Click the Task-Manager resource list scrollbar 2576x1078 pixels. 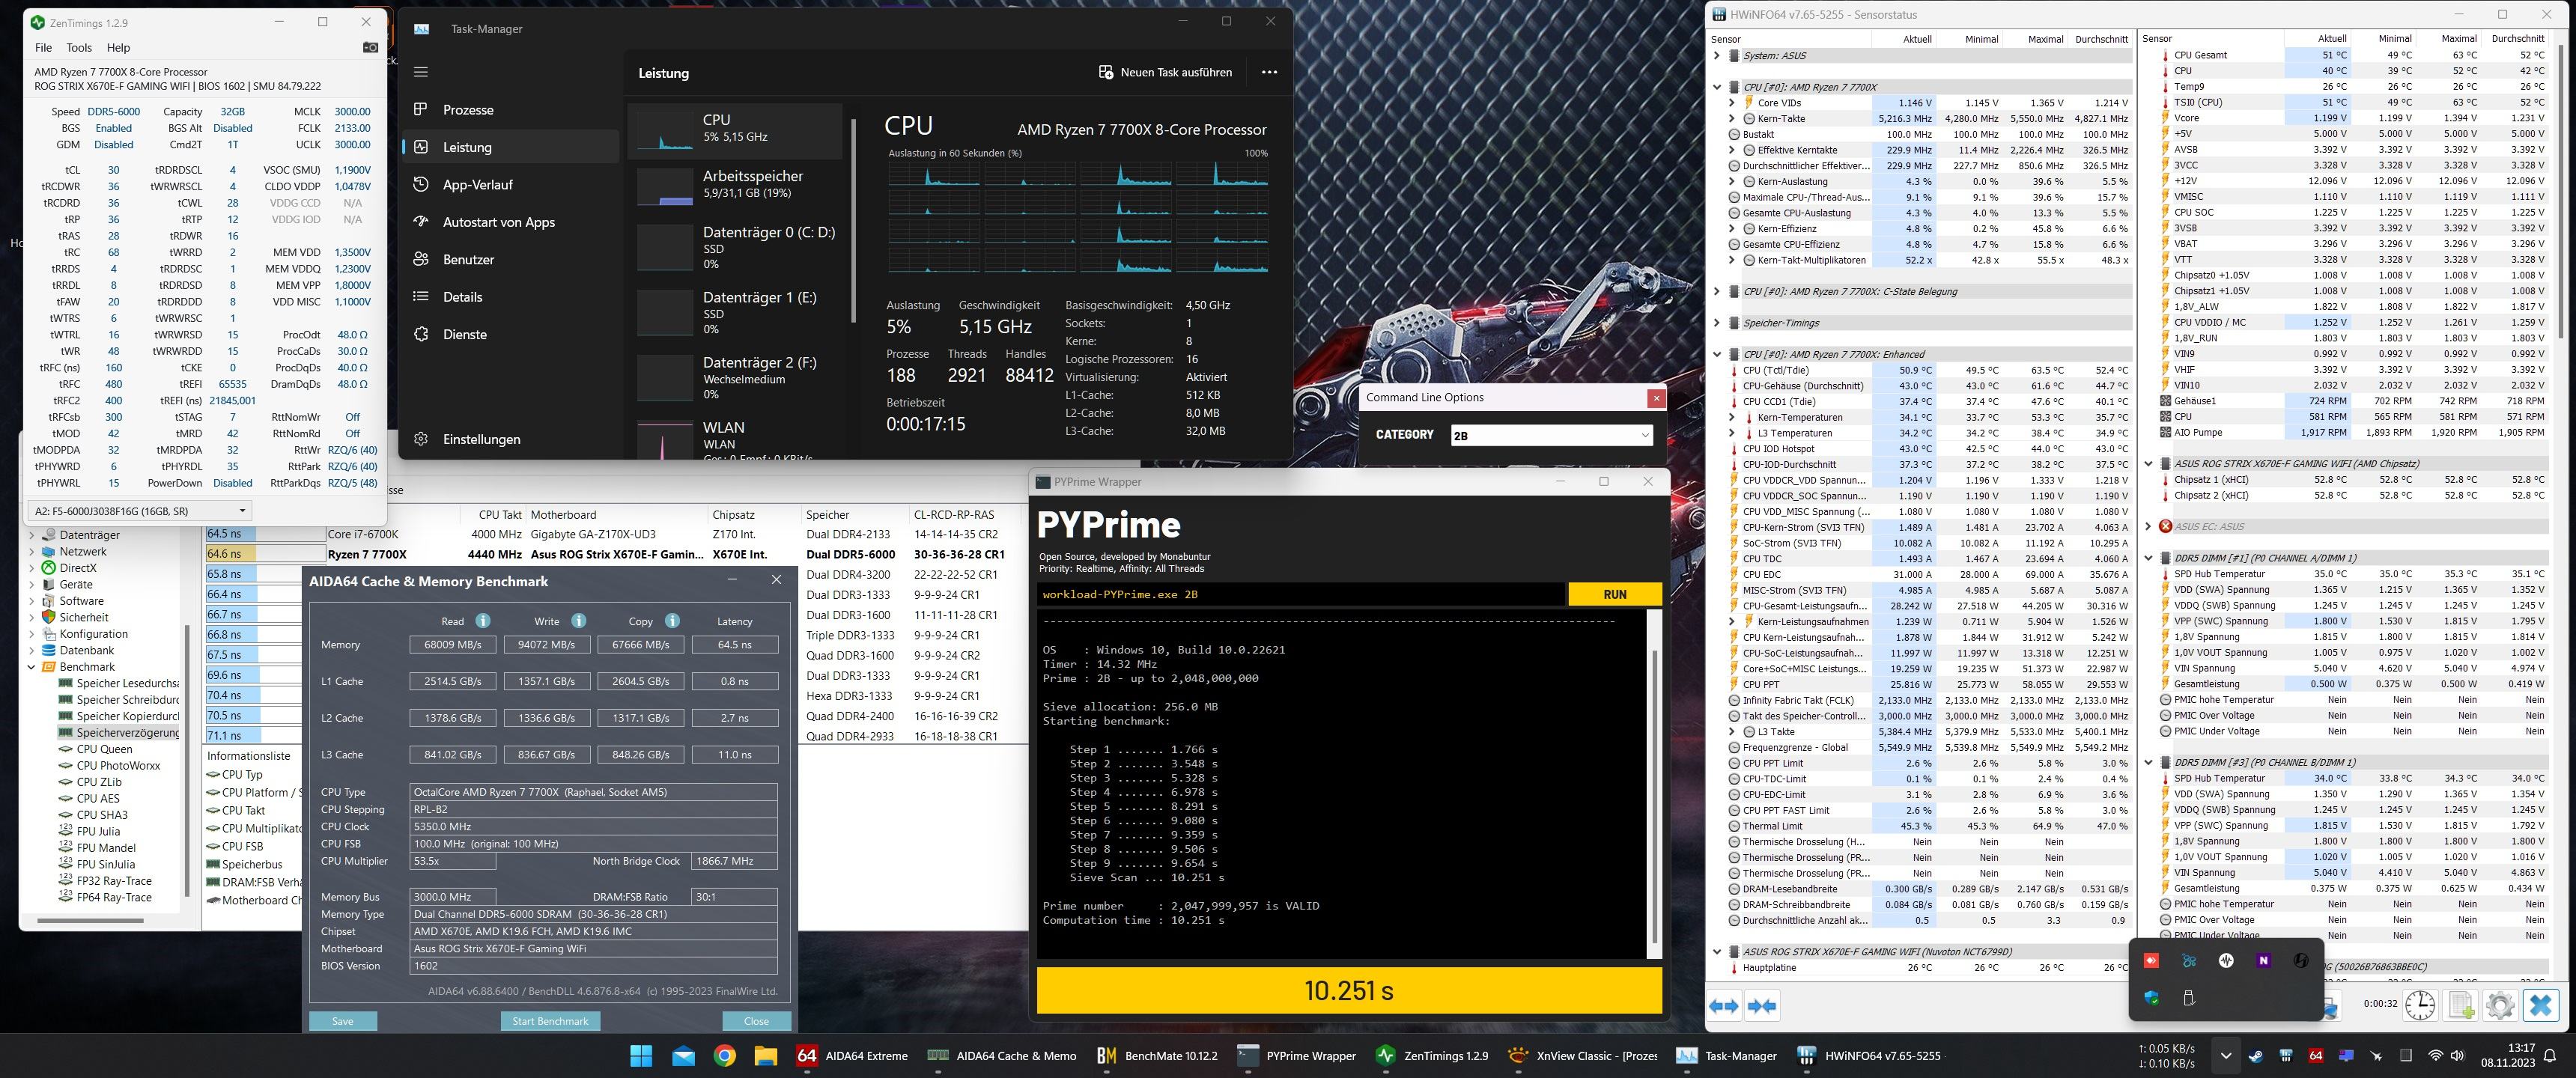pos(853,220)
